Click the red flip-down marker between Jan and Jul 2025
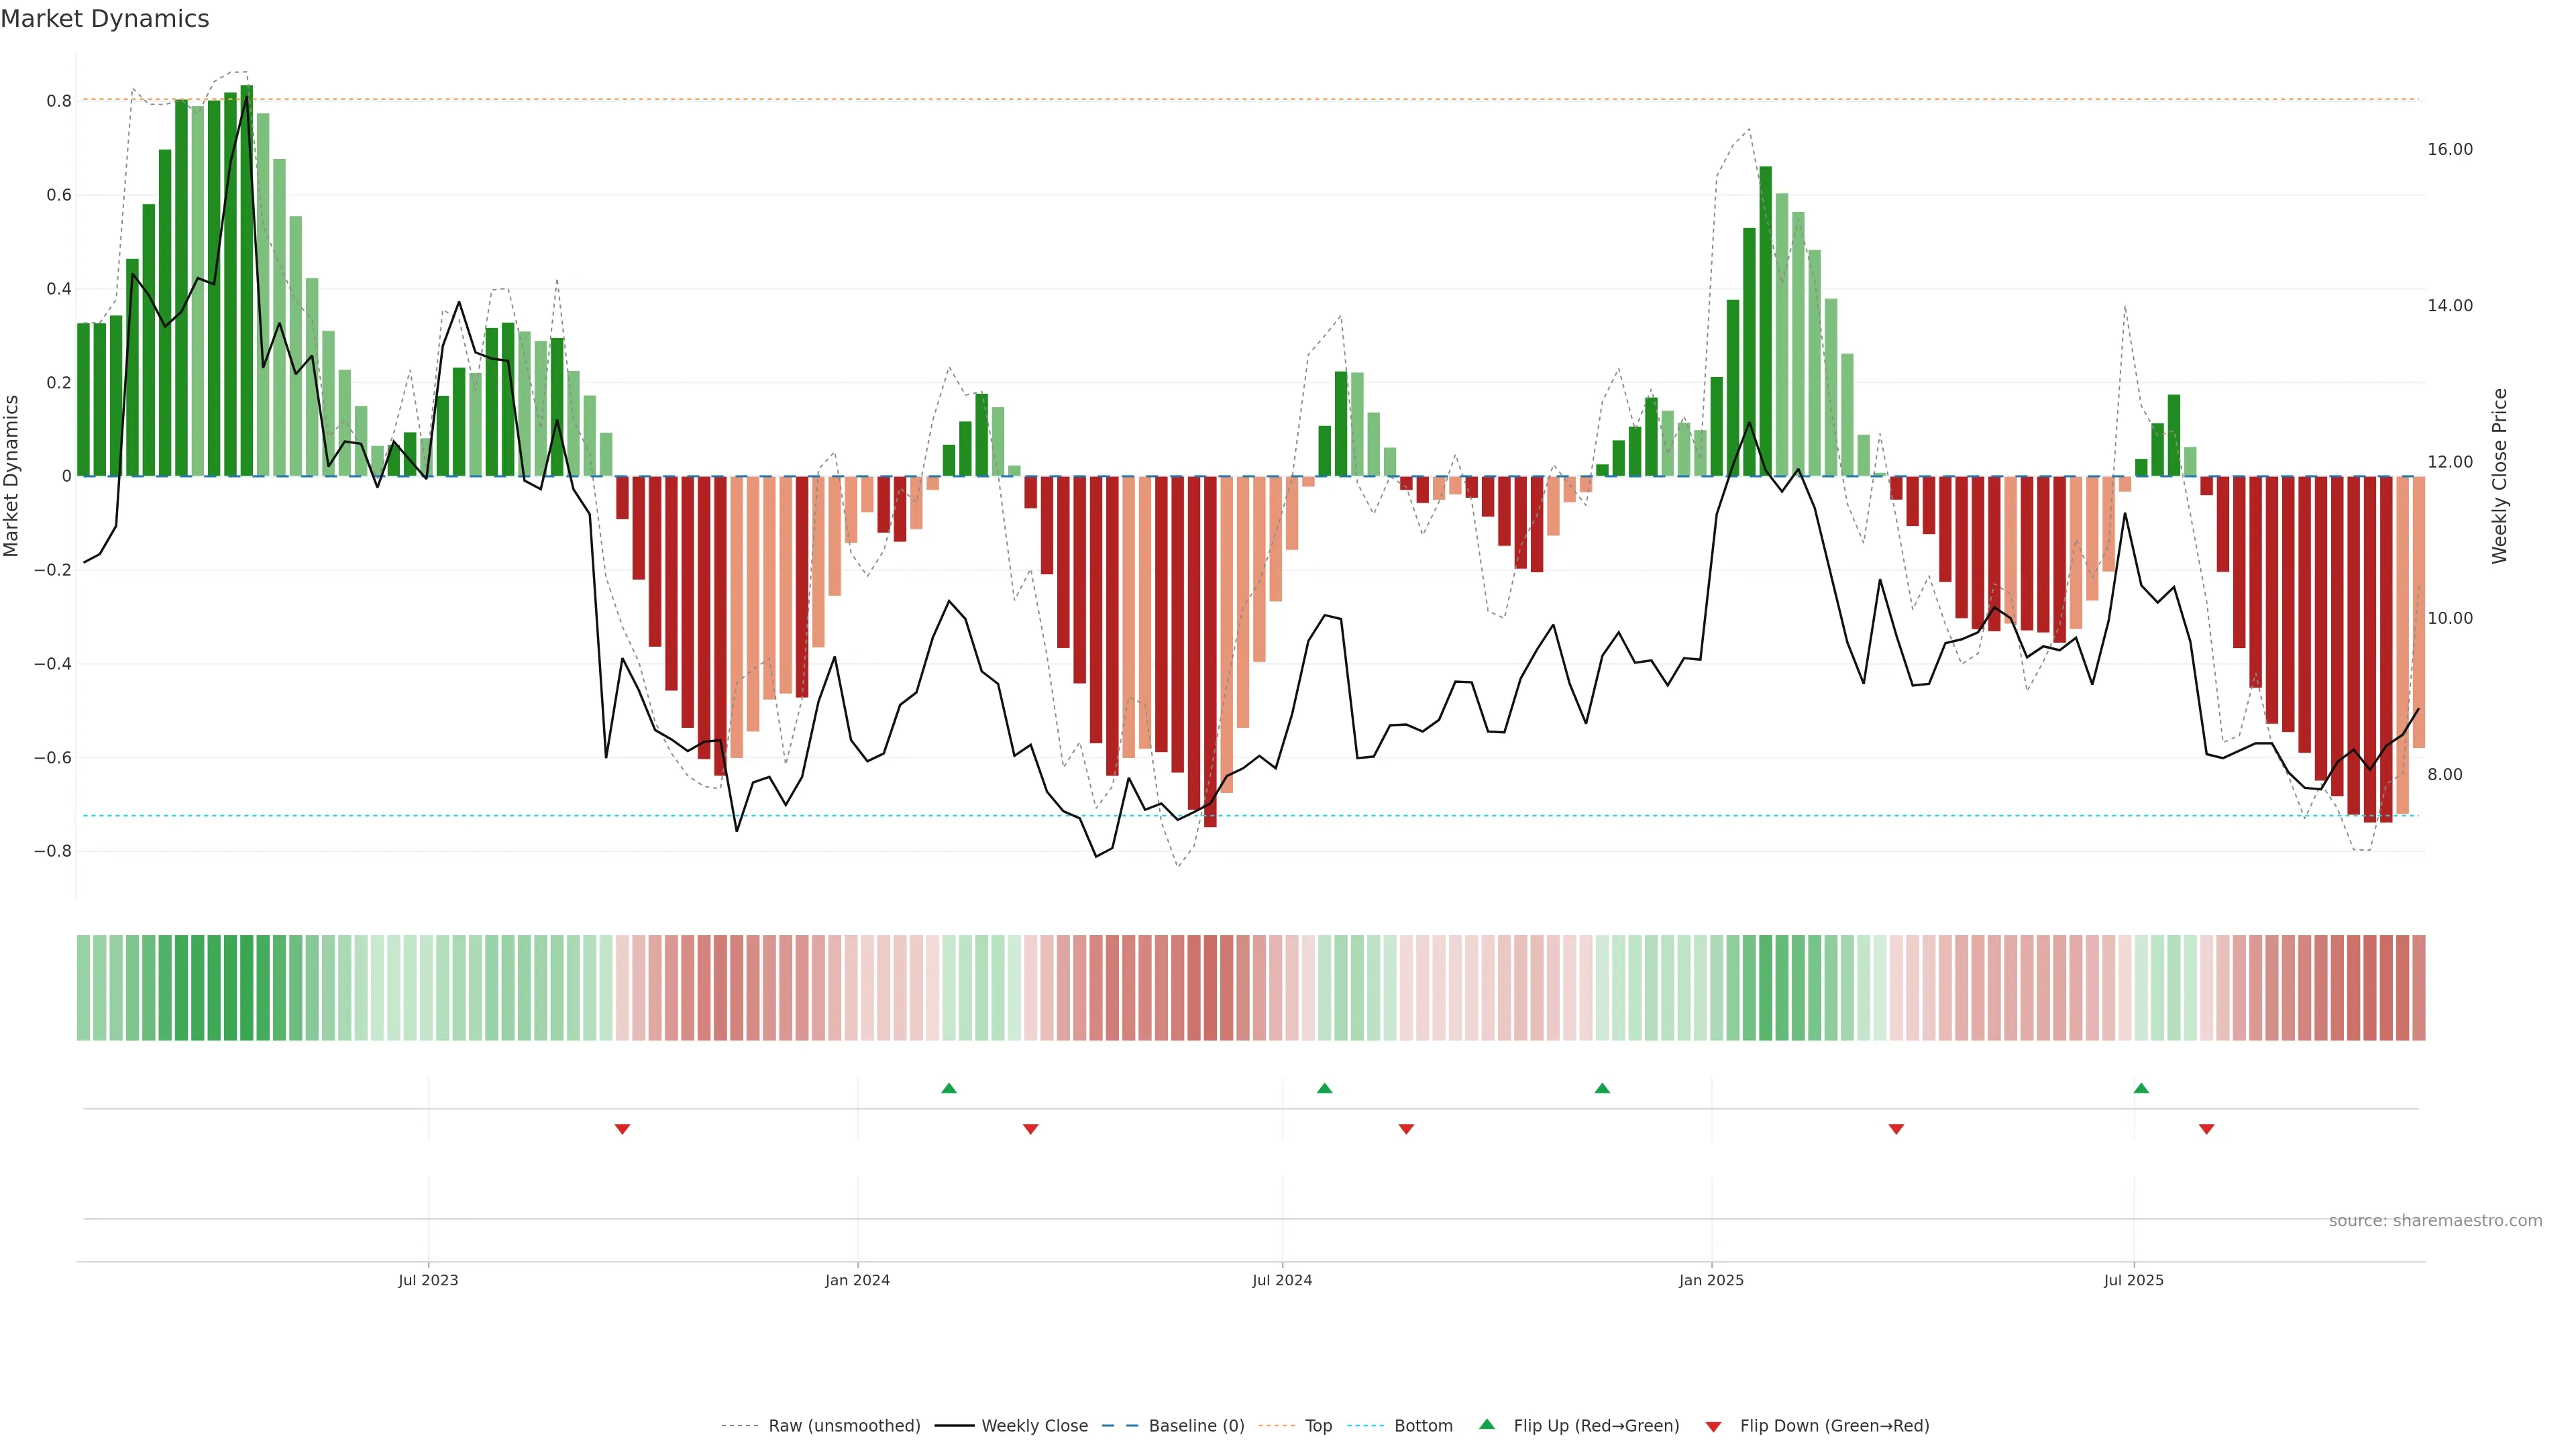The image size is (2576, 1449). pos(1896,1129)
